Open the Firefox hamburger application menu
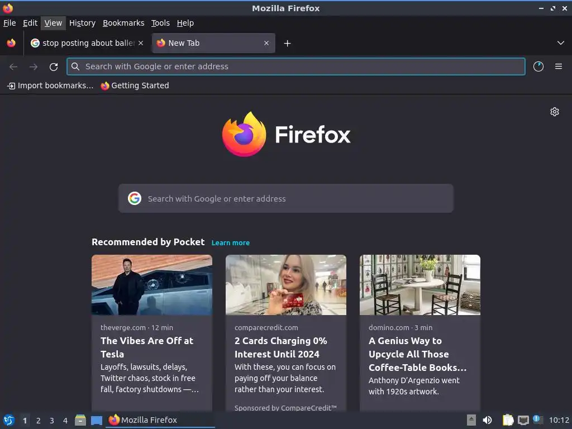572x429 pixels. pyautogui.click(x=559, y=66)
